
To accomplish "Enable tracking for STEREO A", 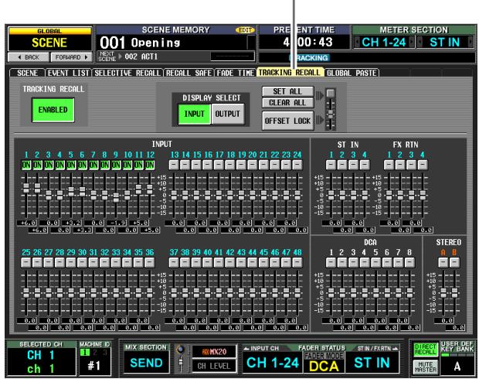I will click(x=443, y=262).
